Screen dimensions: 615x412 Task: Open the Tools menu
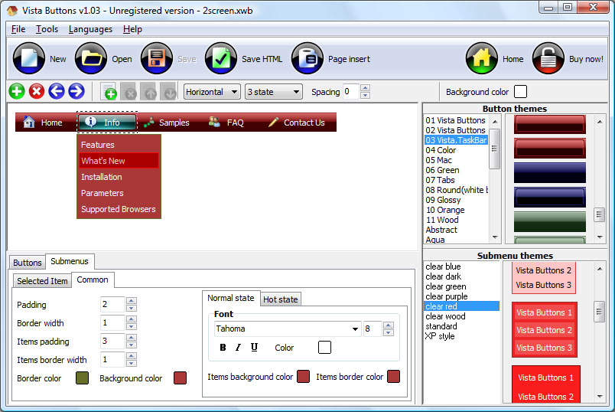[47, 29]
